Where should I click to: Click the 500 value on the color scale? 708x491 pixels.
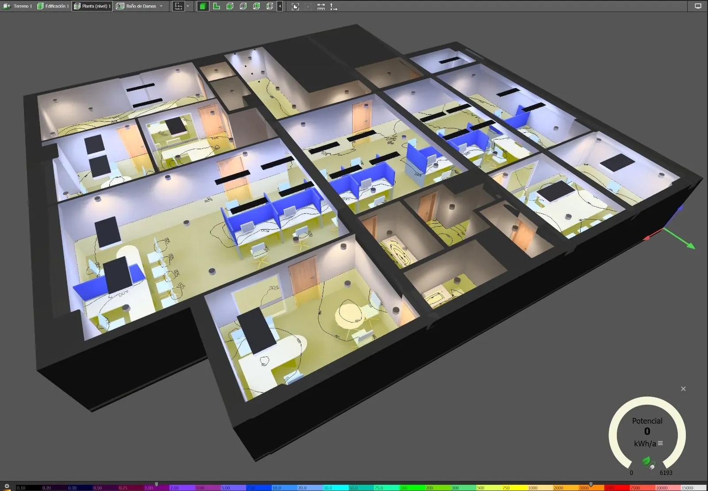tap(481, 488)
